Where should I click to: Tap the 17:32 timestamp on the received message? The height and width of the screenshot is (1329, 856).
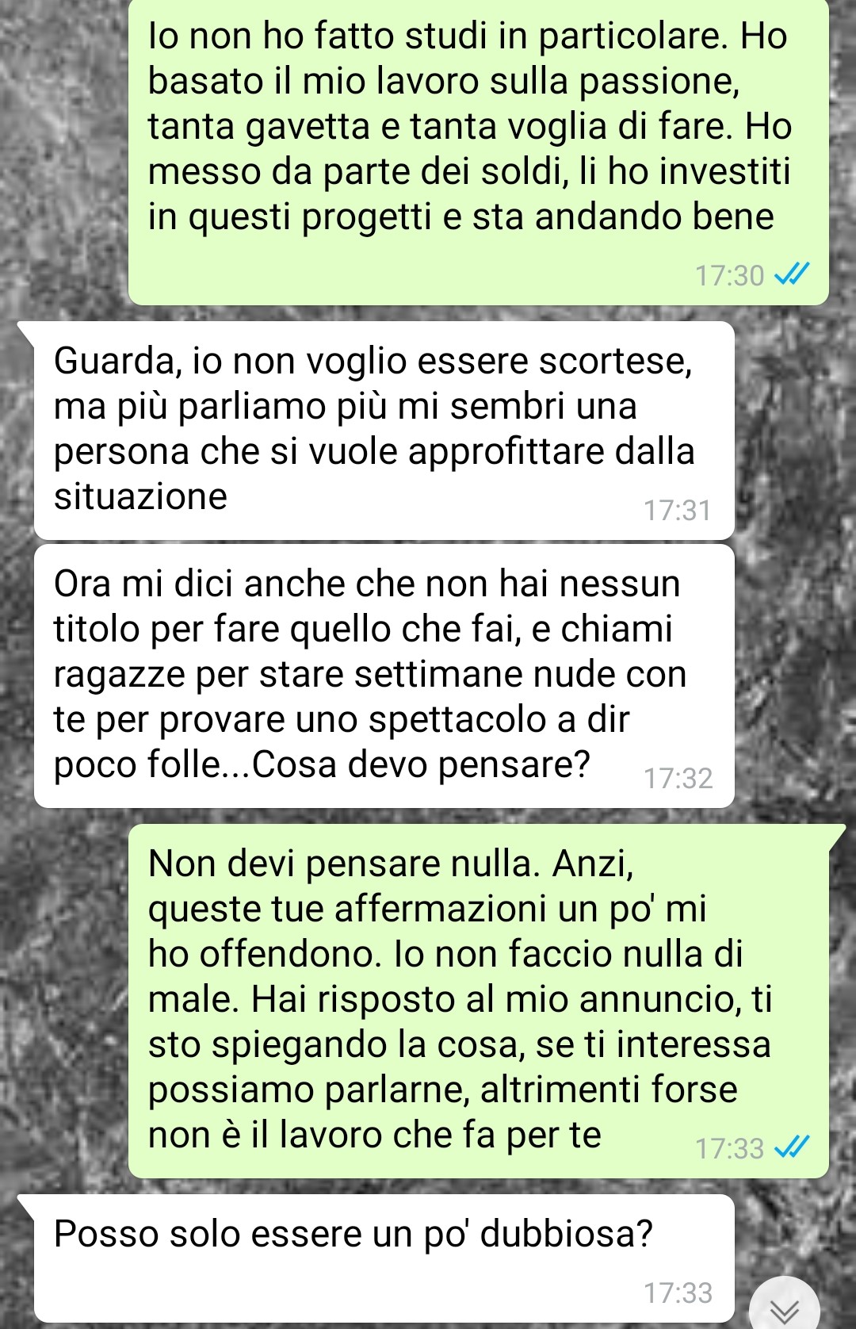coord(678,778)
